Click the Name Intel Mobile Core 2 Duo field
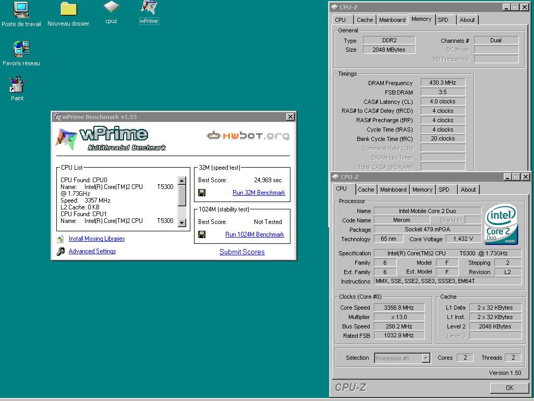This screenshot has width=534, height=401. (428, 211)
